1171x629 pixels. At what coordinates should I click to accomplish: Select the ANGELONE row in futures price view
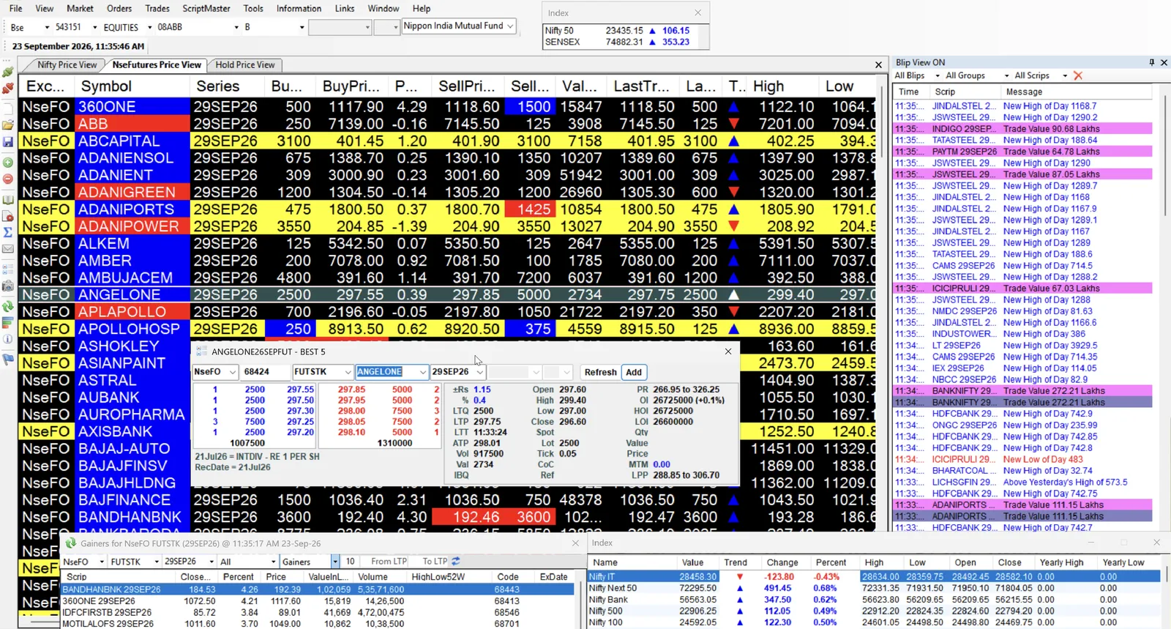pos(447,295)
